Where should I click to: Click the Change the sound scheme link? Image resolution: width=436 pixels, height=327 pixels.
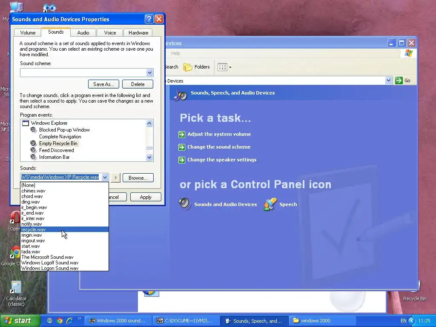pos(219,147)
